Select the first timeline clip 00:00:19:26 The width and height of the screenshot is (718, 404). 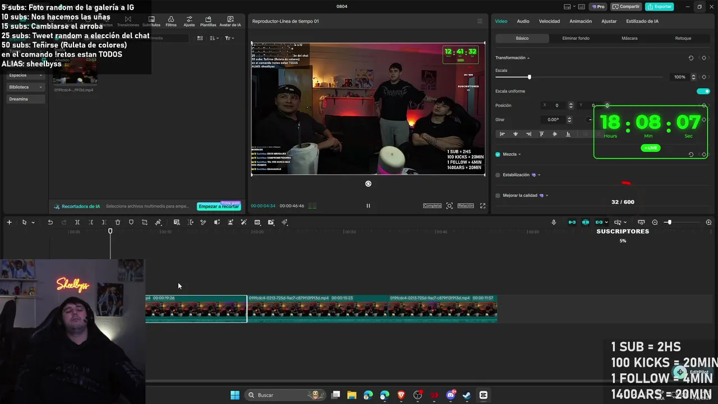tap(196, 309)
